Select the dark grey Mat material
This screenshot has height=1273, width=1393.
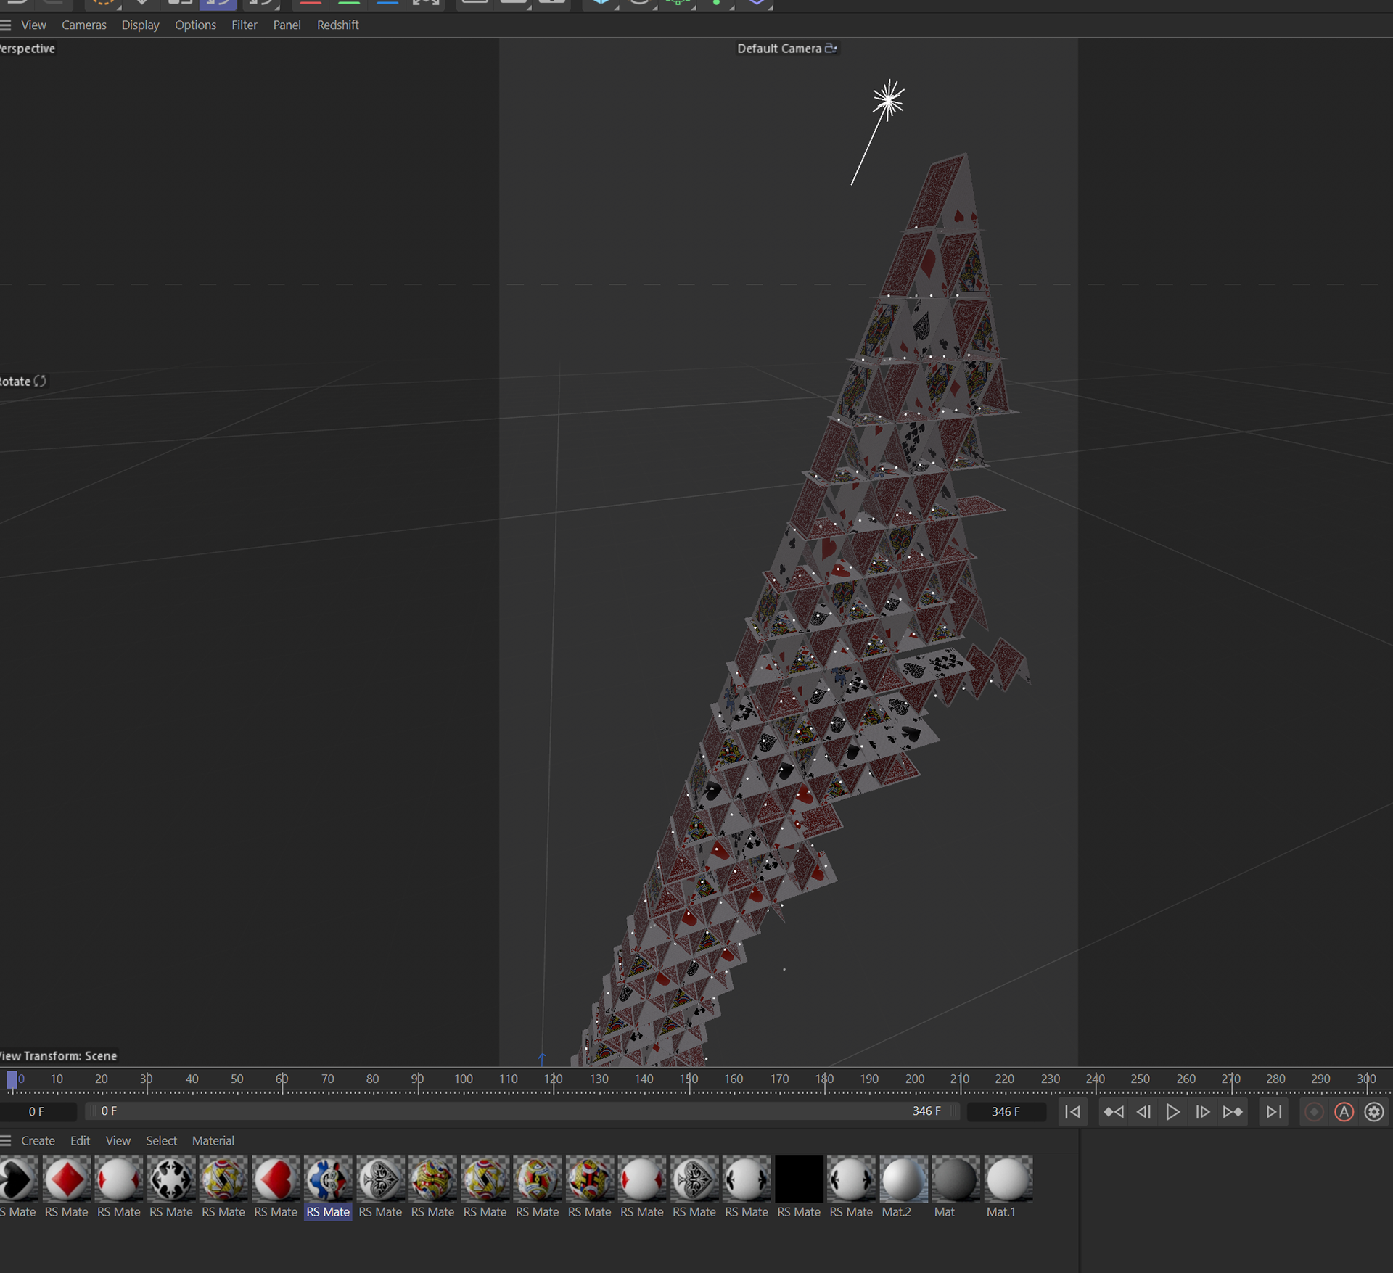956,1180
